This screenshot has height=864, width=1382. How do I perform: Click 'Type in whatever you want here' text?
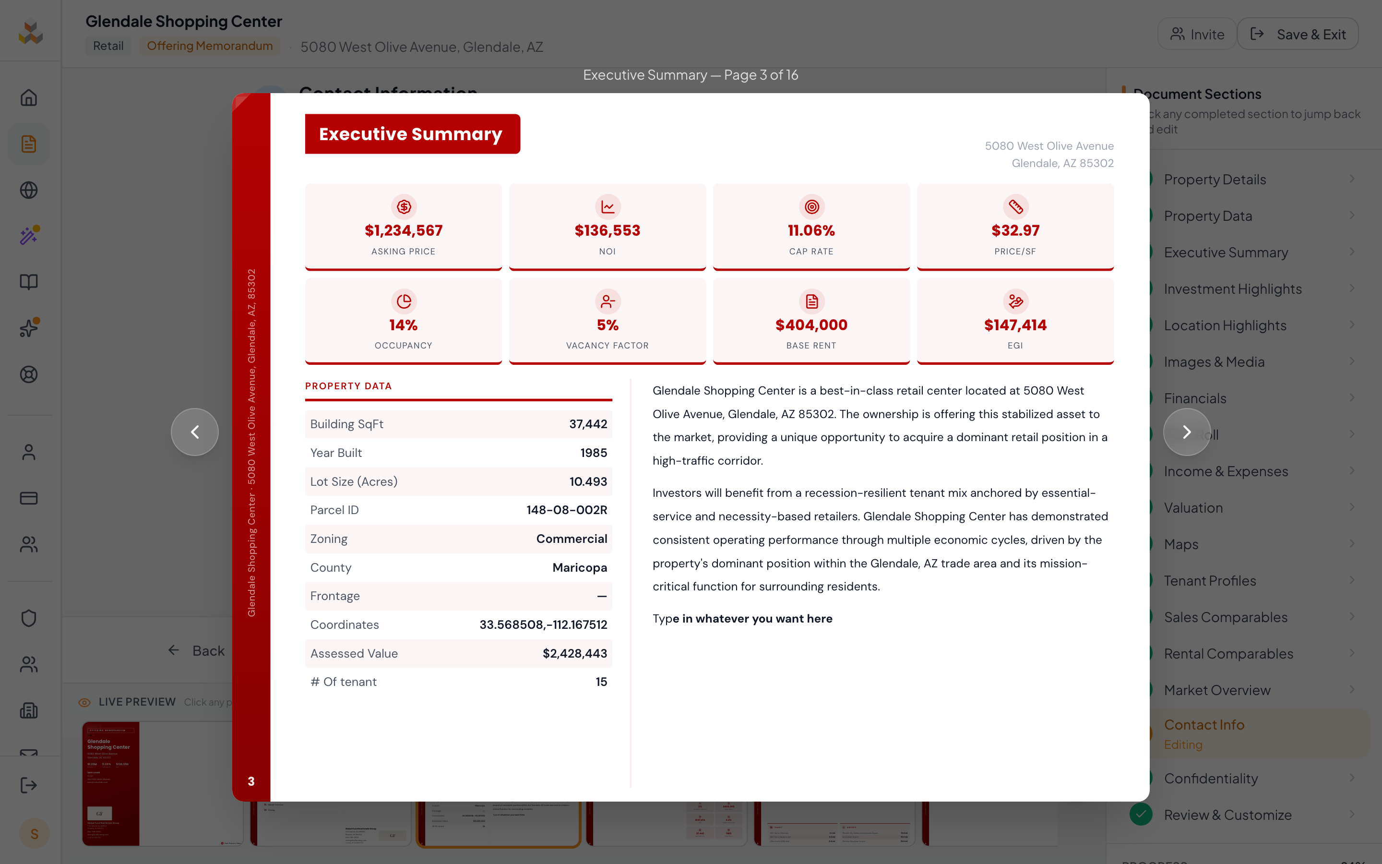(742, 618)
